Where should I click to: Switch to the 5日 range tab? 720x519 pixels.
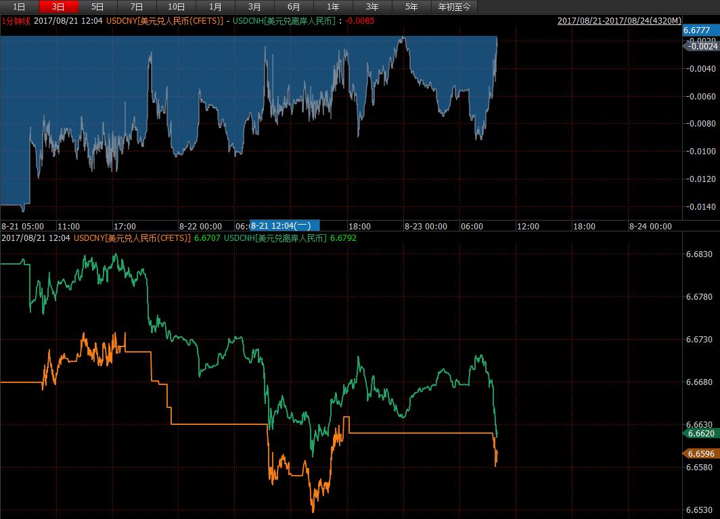click(97, 7)
